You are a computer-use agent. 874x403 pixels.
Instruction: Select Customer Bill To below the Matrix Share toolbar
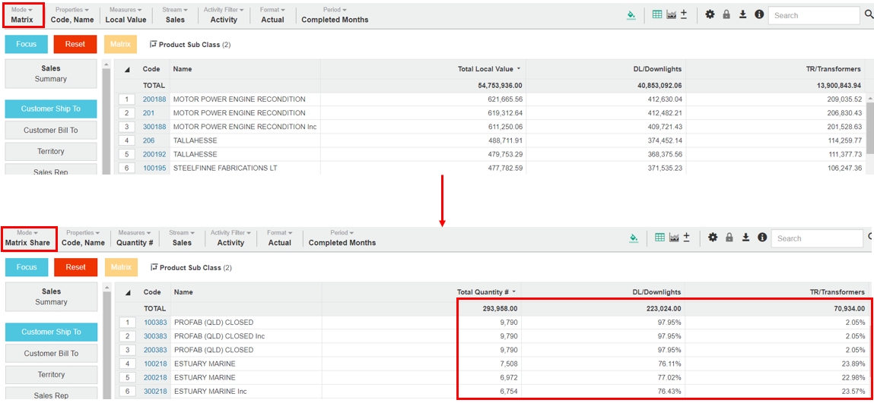pyautogui.click(x=51, y=353)
